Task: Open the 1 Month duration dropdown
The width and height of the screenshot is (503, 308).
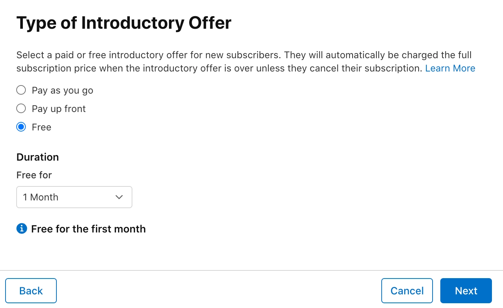Action: pyautogui.click(x=74, y=197)
